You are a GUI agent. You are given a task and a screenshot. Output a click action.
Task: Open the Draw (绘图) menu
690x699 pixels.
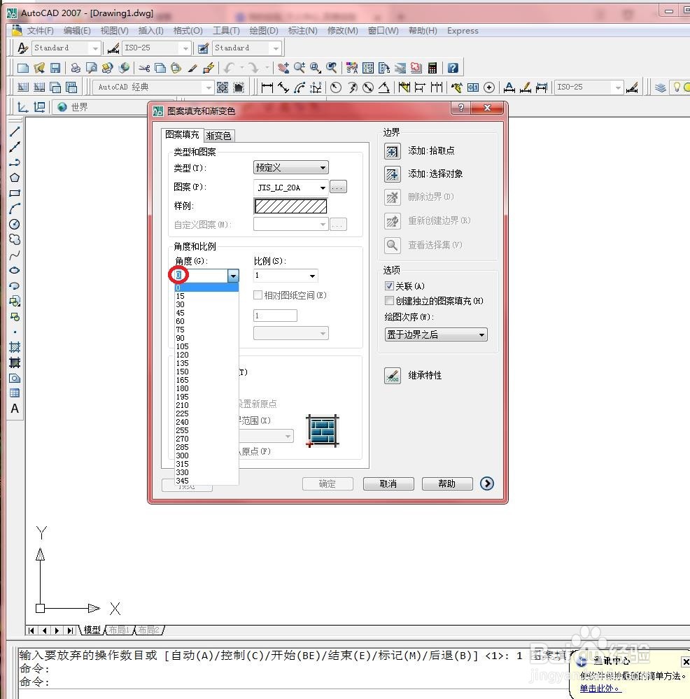[263, 31]
